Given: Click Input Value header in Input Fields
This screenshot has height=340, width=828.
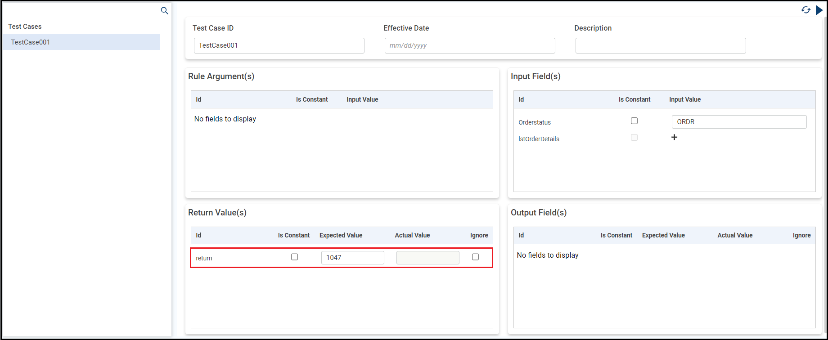Looking at the screenshot, I should (684, 99).
